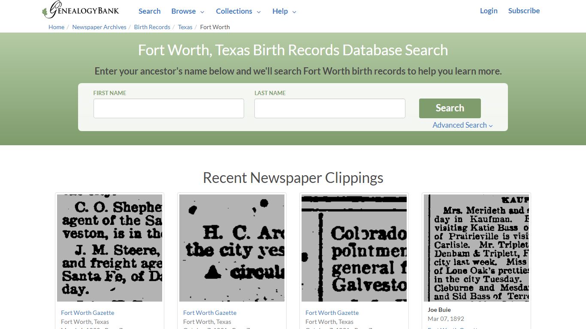Expand the Advanced Search options

click(462, 125)
